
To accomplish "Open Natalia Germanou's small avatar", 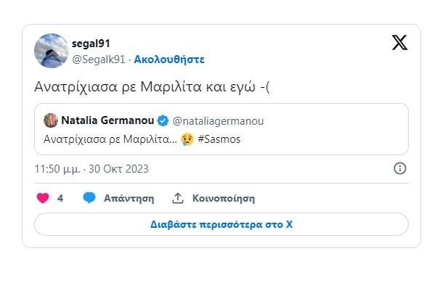I will pyautogui.click(x=51, y=120).
